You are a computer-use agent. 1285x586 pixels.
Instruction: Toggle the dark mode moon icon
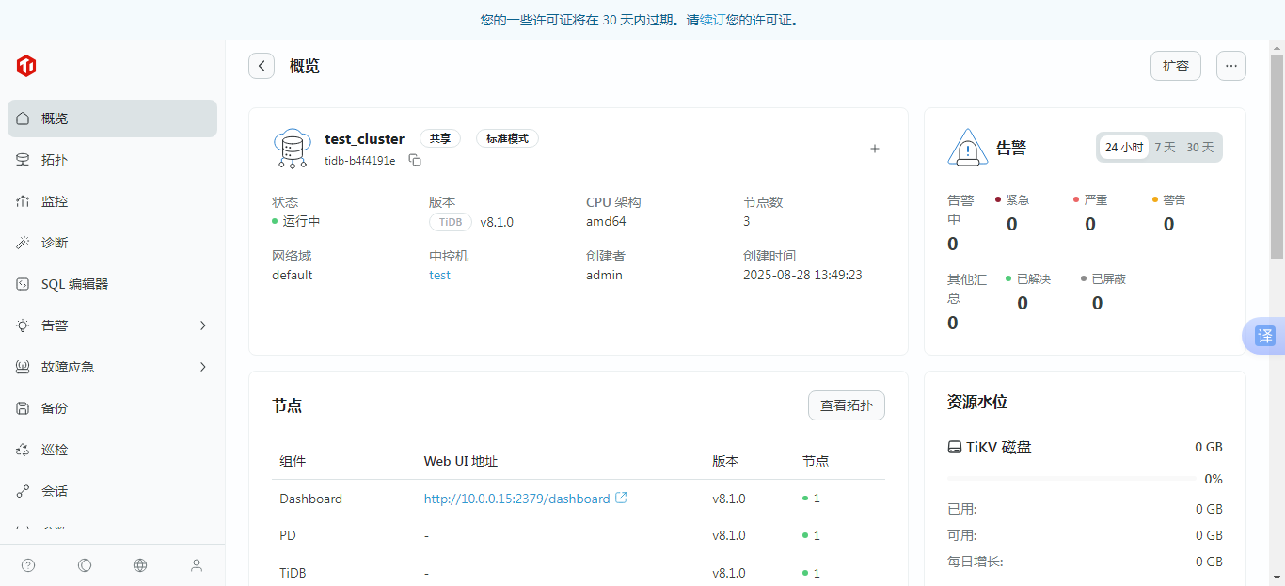pyautogui.click(x=85, y=565)
